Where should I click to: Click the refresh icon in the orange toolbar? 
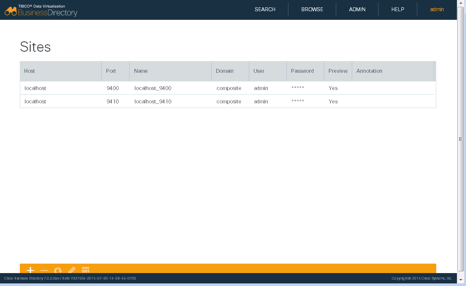(58, 270)
